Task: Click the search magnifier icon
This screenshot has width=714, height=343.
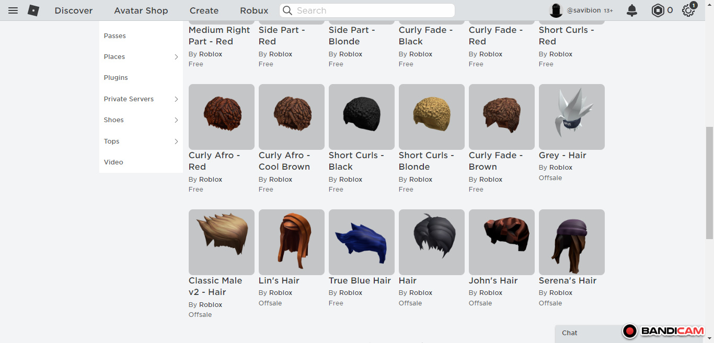Action: pyautogui.click(x=287, y=10)
